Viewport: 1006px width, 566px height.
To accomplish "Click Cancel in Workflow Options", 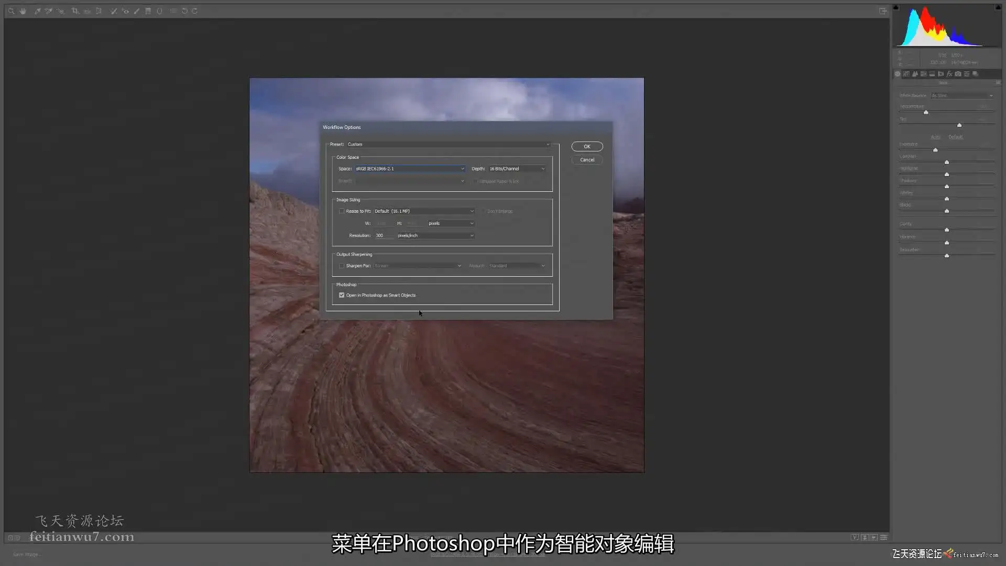I will point(587,160).
